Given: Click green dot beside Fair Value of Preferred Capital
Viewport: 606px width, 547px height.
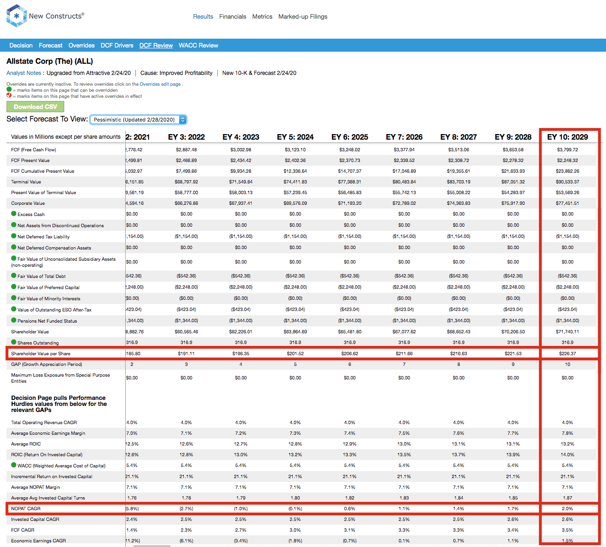Looking at the screenshot, I should coord(14,287).
